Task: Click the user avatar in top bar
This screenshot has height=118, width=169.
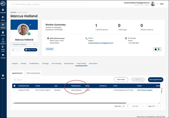Action: click(153, 4)
